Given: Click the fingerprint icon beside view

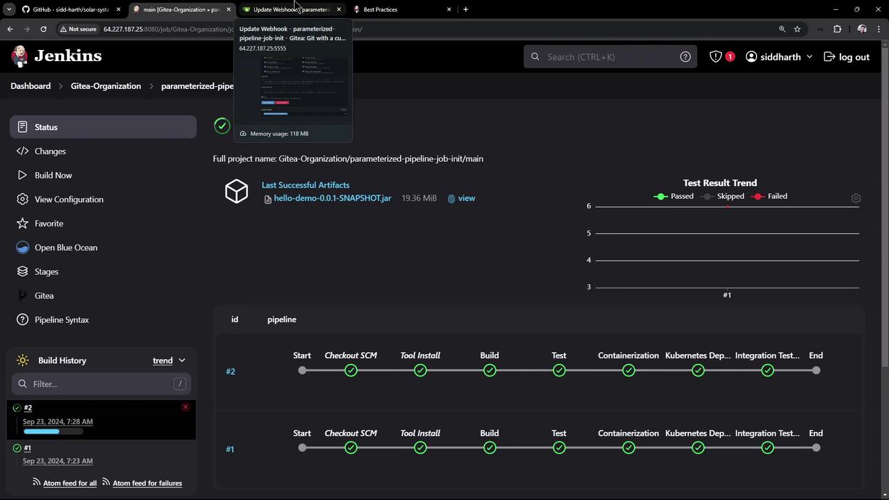Looking at the screenshot, I should [x=451, y=199].
